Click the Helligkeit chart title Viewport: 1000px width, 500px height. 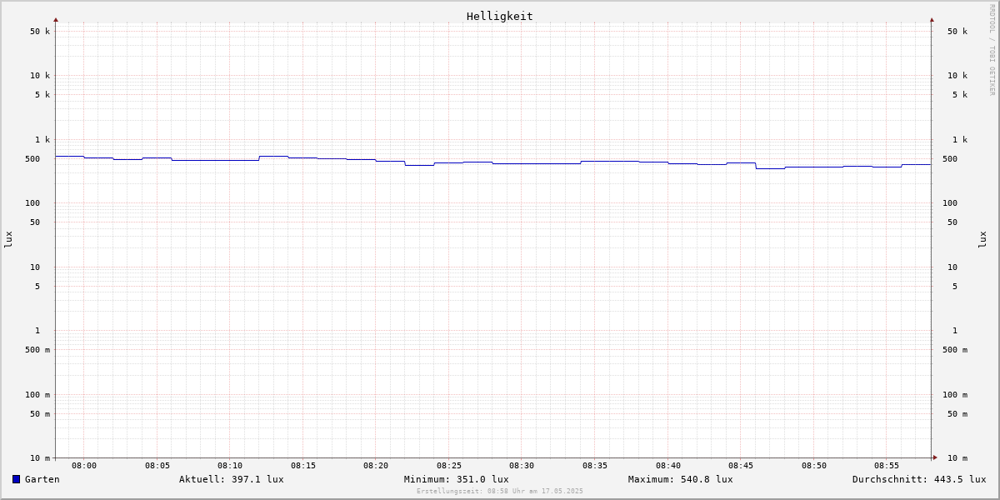click(x=500, y=16)
